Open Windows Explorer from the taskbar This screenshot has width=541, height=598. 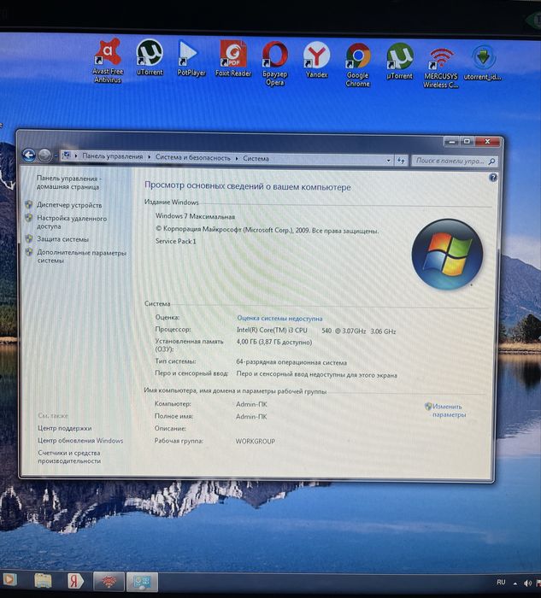[x=43, y=580]
